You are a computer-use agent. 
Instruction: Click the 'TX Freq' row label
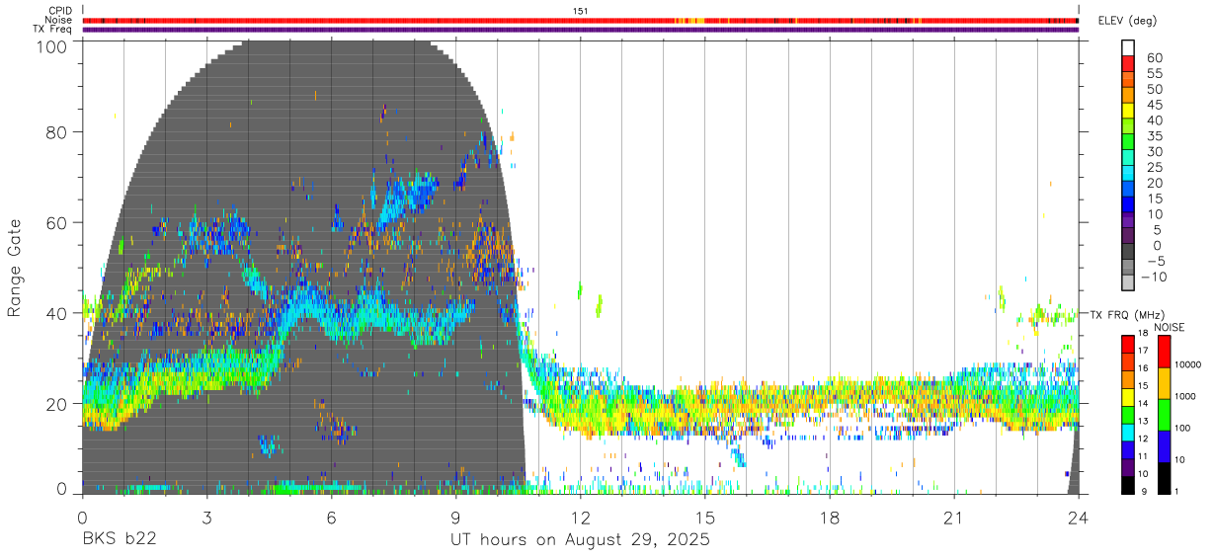point(54,29)
